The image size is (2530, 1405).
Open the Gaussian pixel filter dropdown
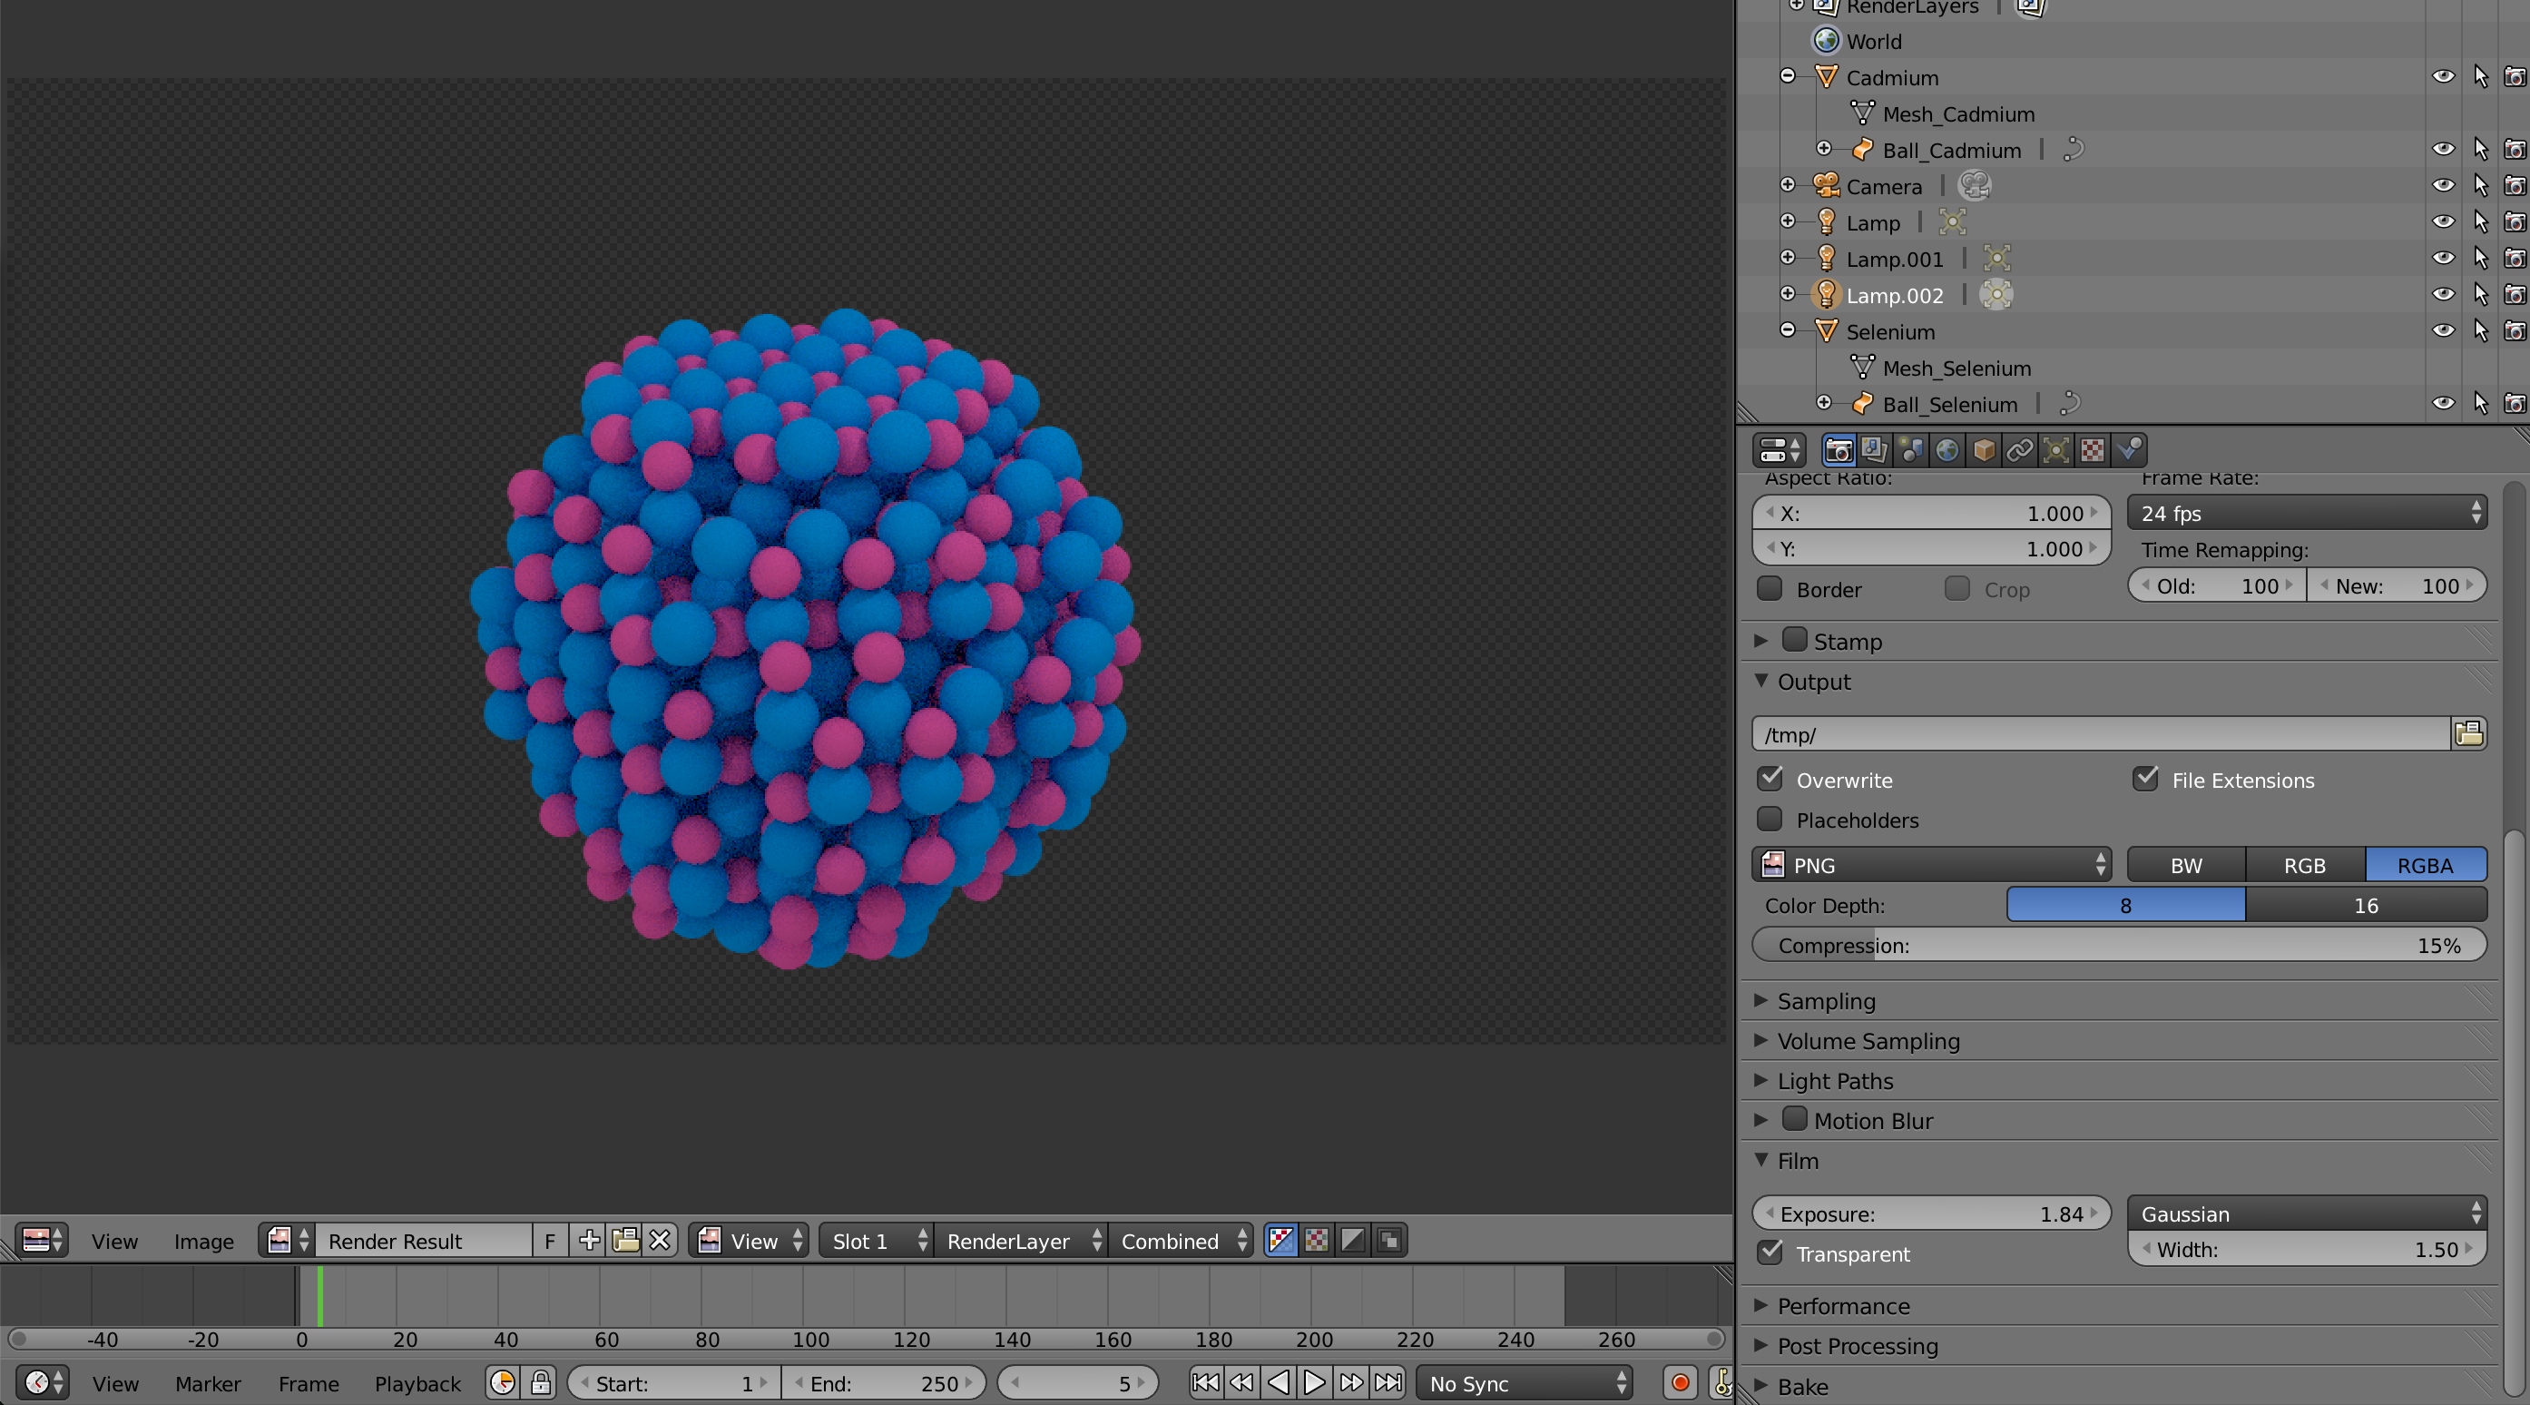(x=2307, y=1213)
